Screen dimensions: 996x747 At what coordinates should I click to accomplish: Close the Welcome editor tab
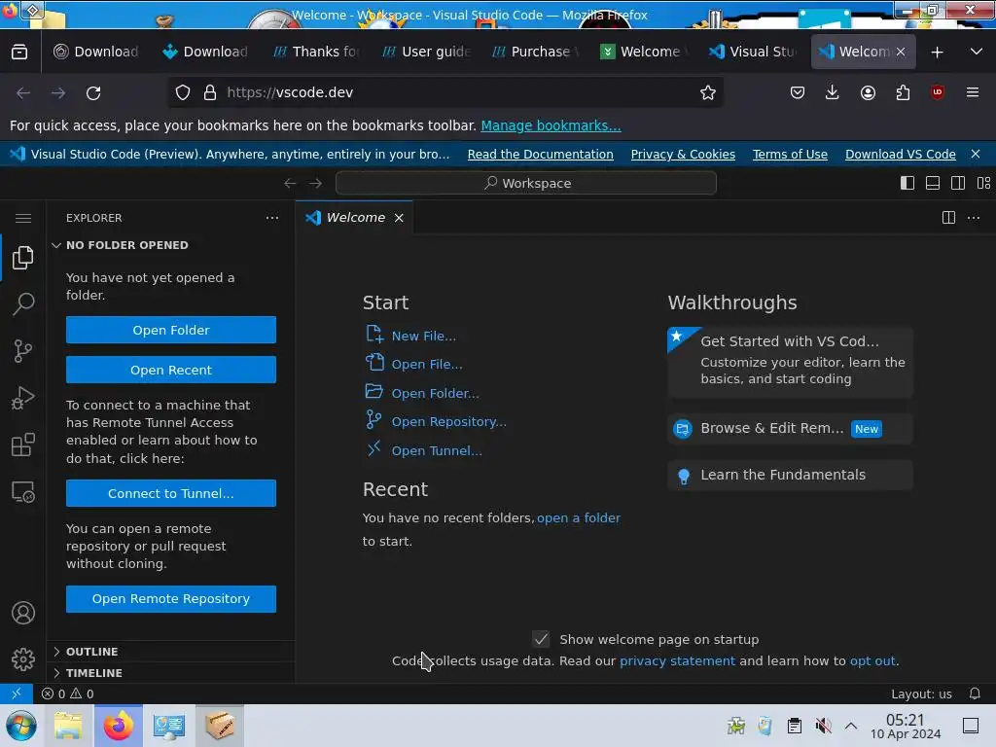pyautogui.click(x=399, y=218)
